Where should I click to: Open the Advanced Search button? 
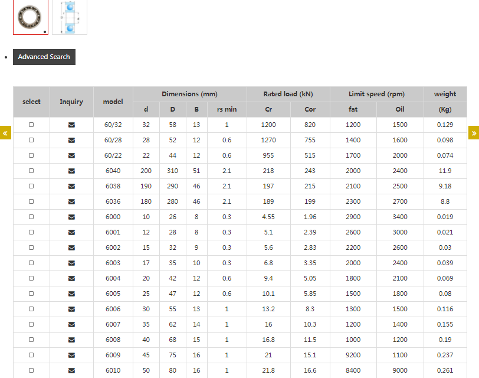[x=44, y=57]
